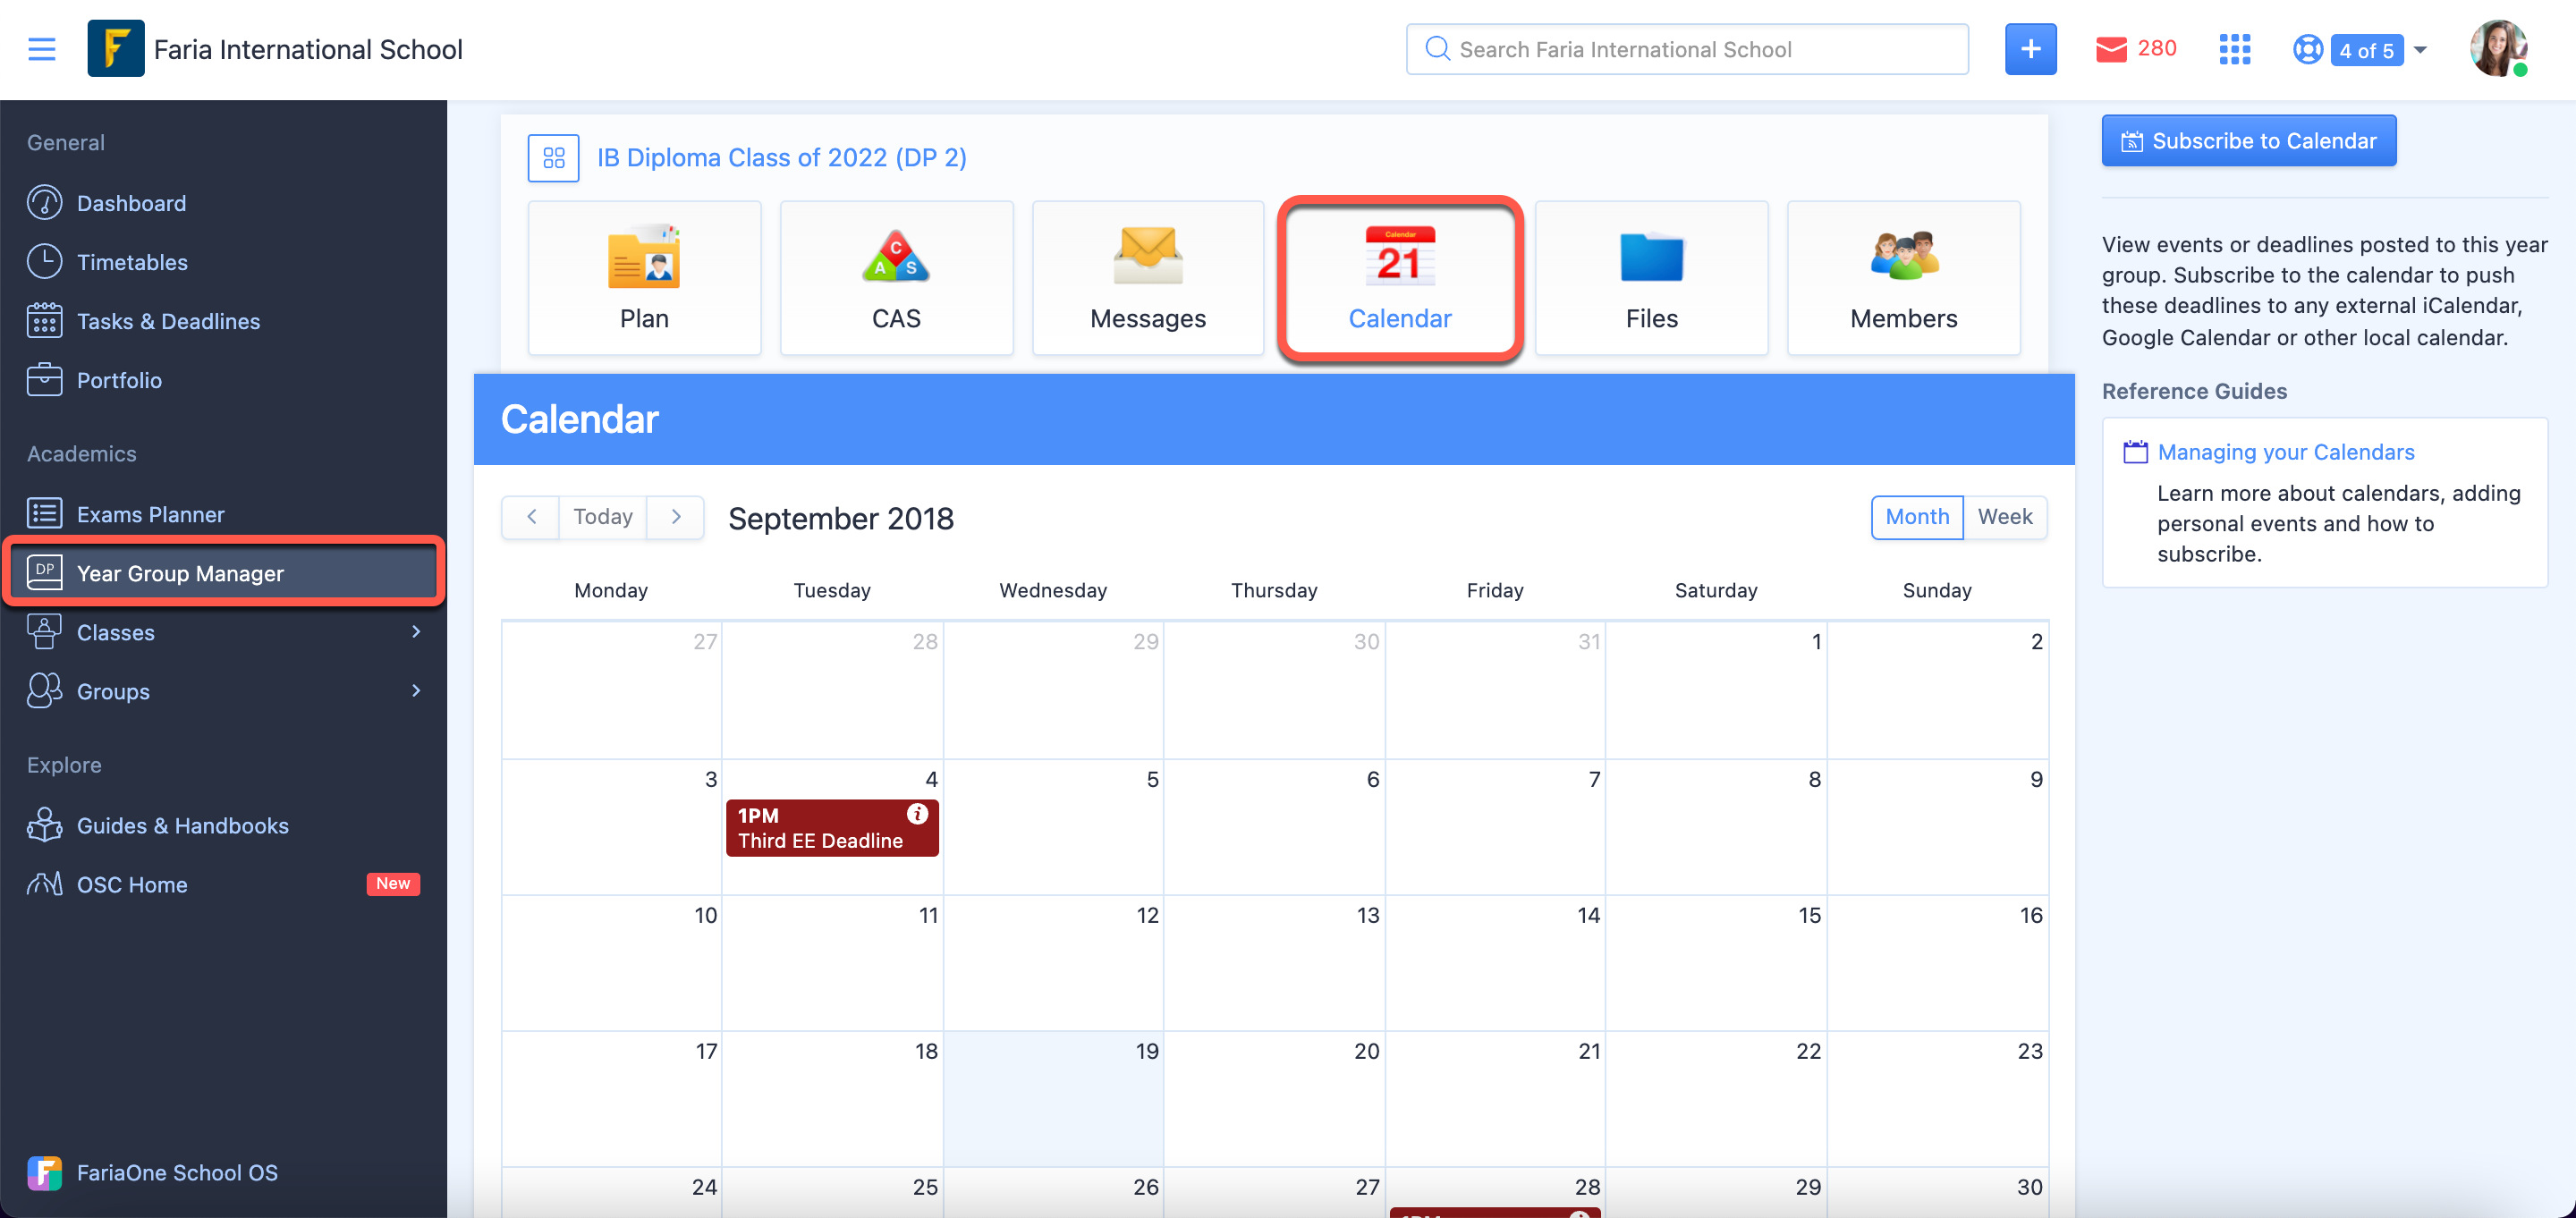This screenshot has height=1218, width=2576.
Task: Open the messages envelope showing 280
Action: pos(2135,49)
